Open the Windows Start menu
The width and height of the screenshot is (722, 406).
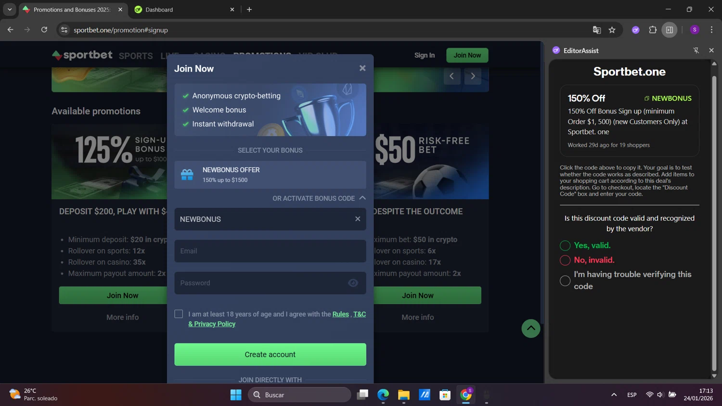(236, 395)
